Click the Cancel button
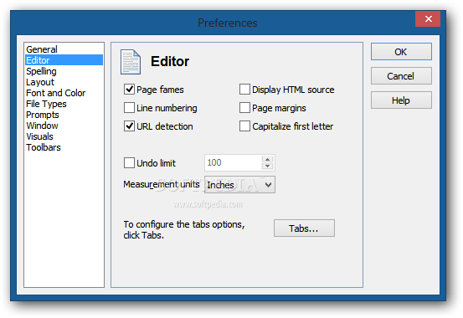Screen dimensions: 463x318 (x=401, y=76)
